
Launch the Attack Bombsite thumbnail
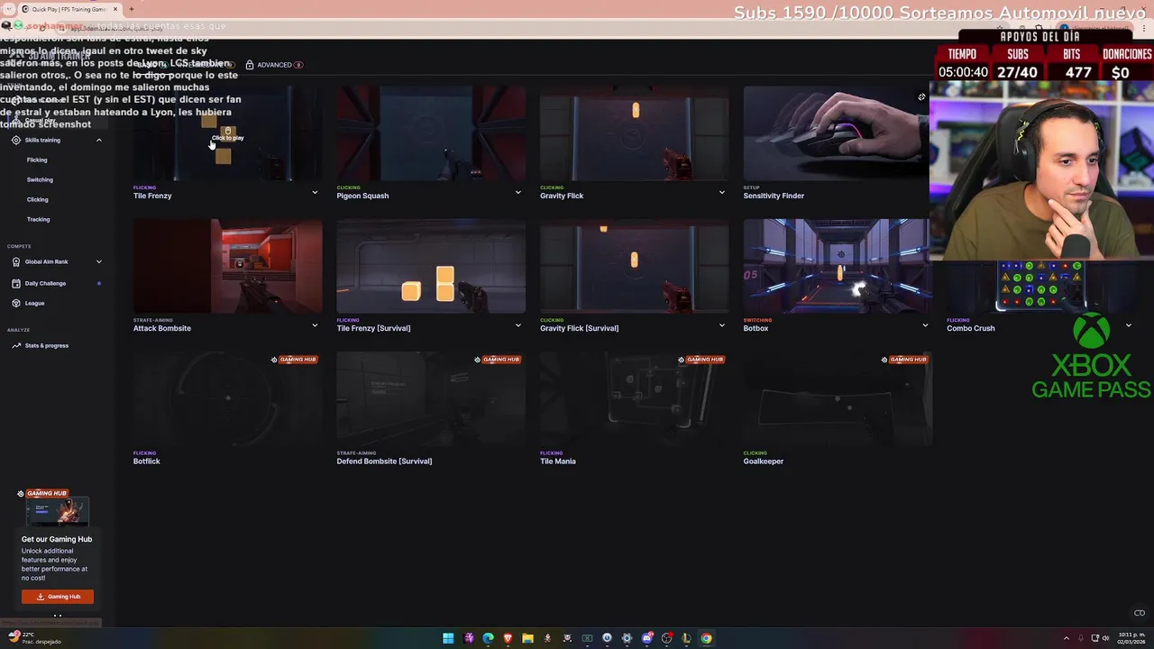(x=228, y=266)
